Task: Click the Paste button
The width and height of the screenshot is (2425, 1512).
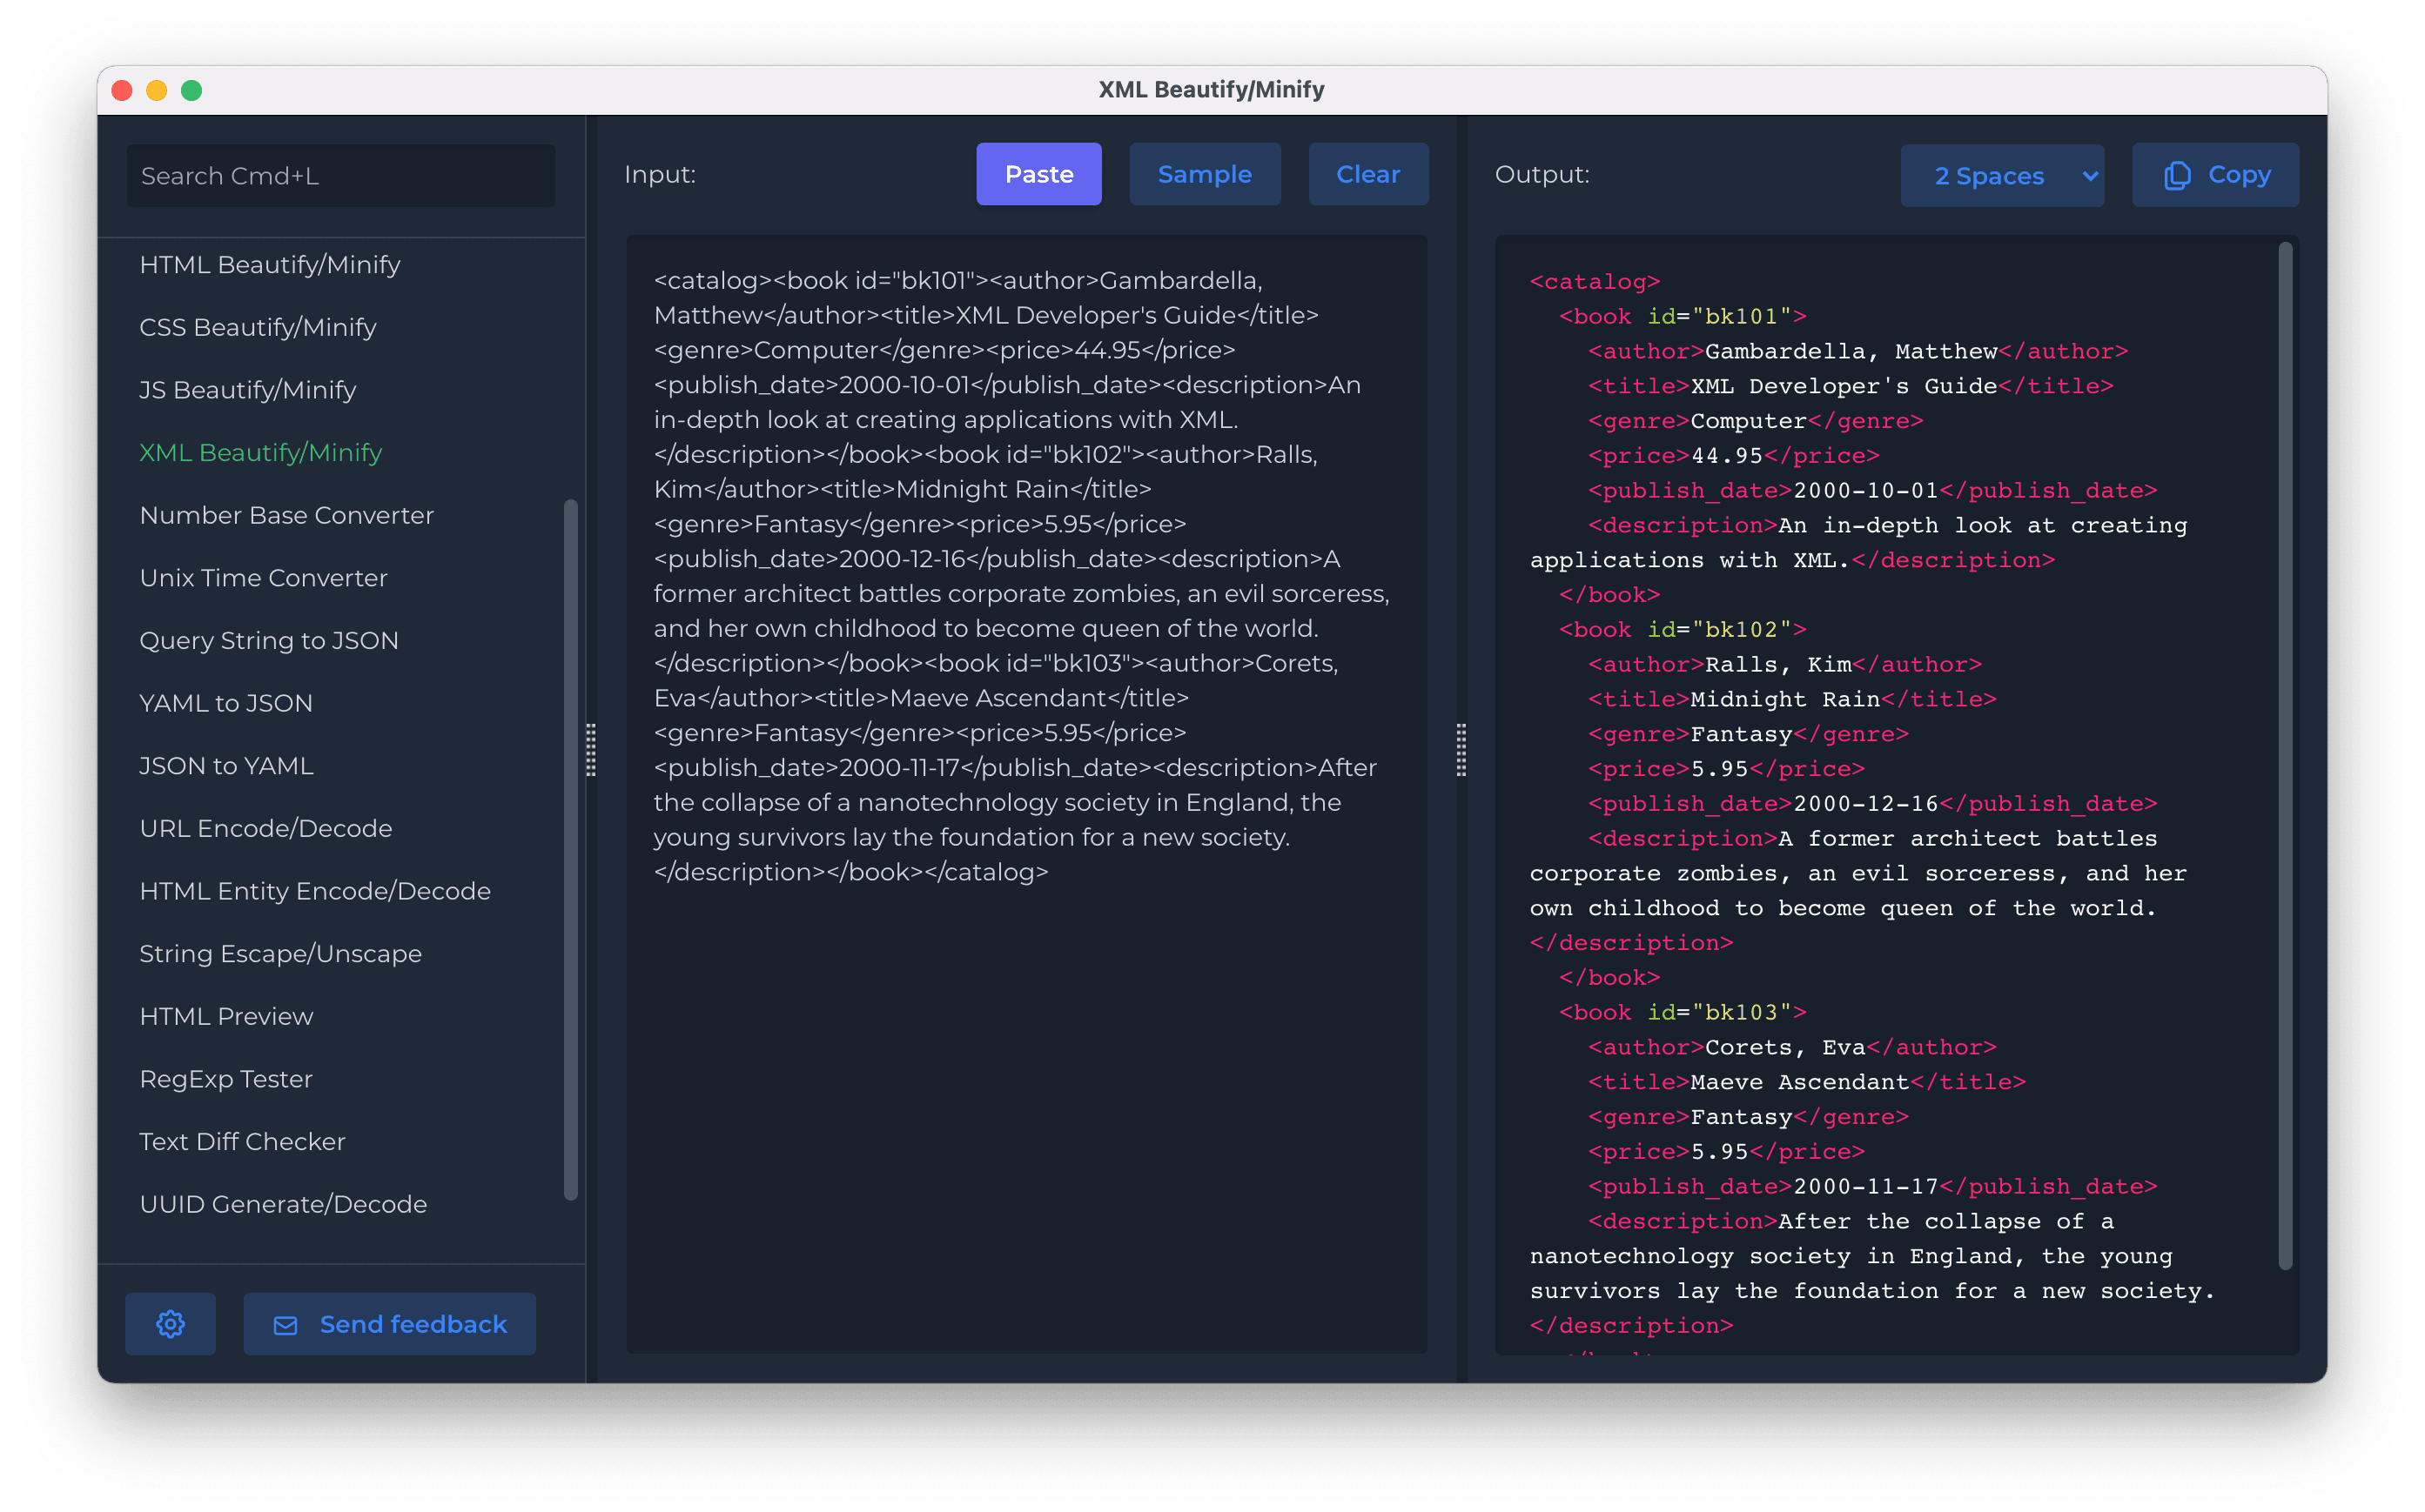Action: click(1038, 173)
